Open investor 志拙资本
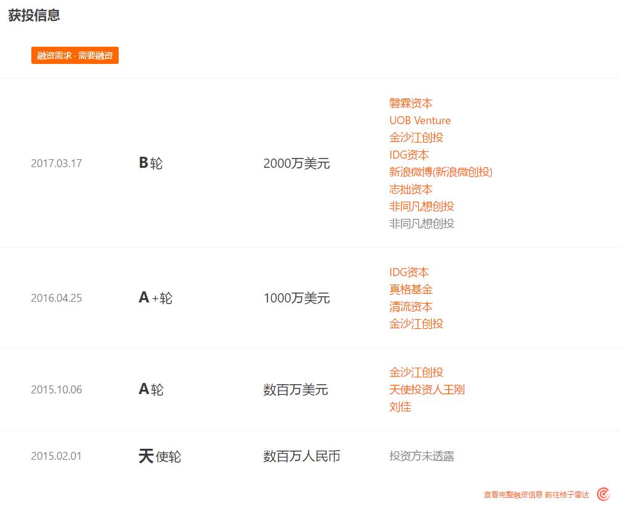This screenshot has width=621, height=509. coord(411,189)
